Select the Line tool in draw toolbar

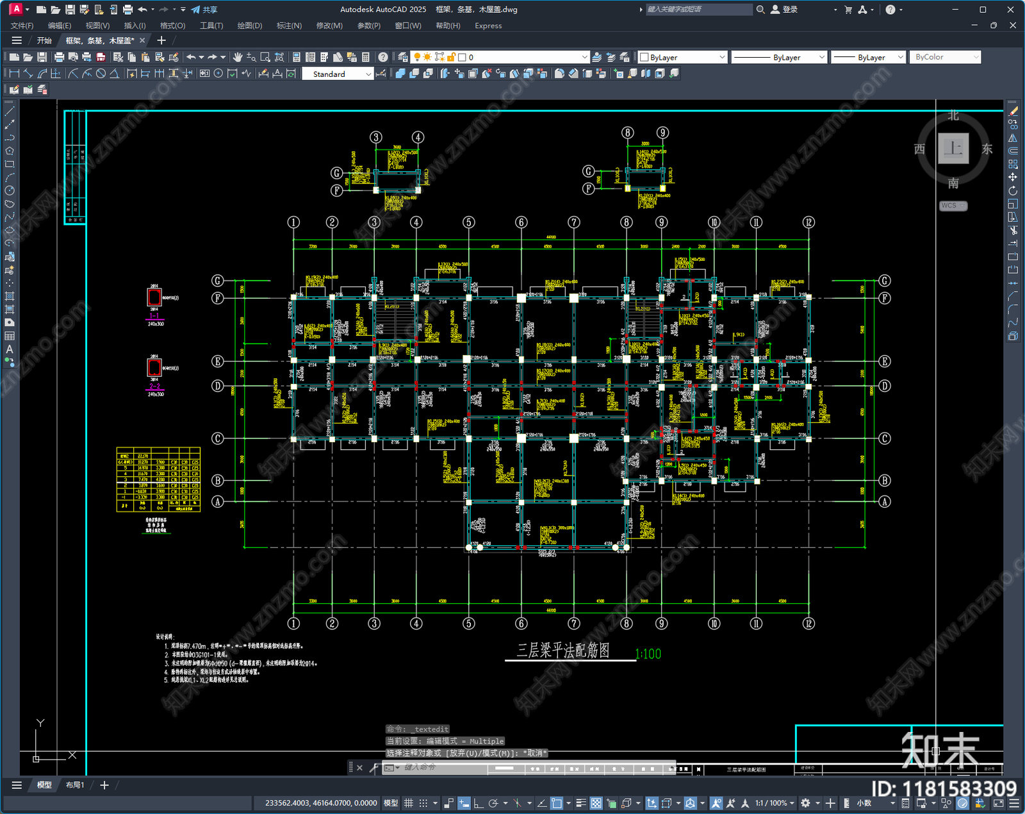tap(10, 112)
